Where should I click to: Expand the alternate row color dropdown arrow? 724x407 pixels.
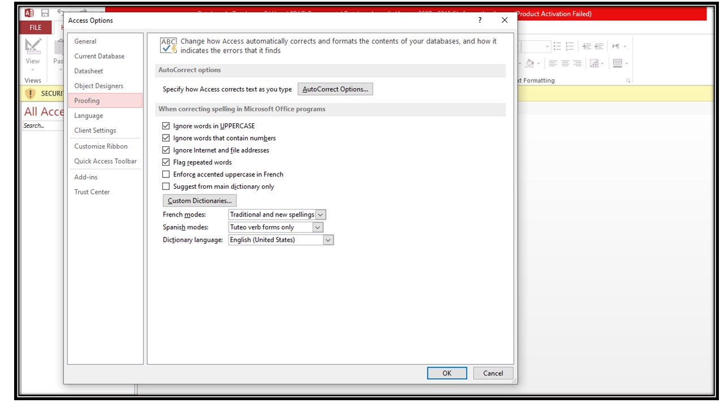pos(626,63)
